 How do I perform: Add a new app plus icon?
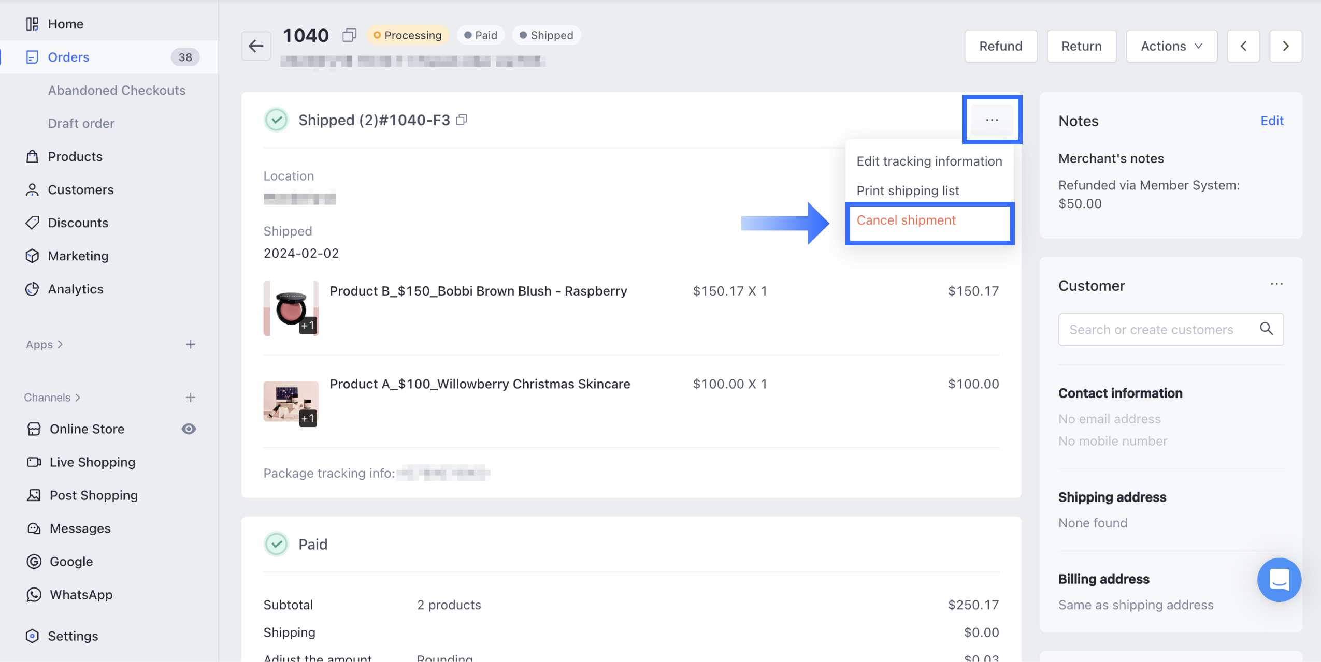[x=191, y=344]
